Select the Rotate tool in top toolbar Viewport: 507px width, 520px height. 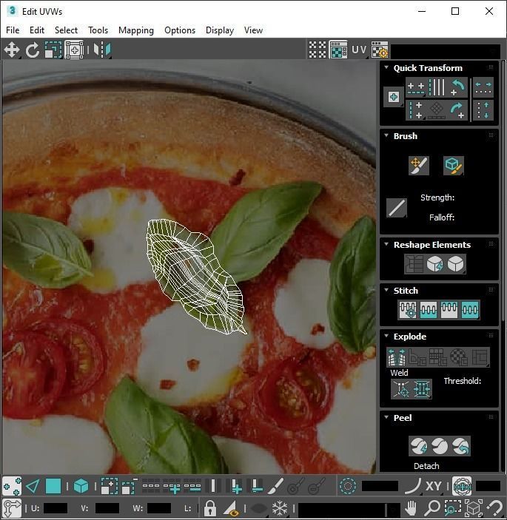(x=33, y=50)
